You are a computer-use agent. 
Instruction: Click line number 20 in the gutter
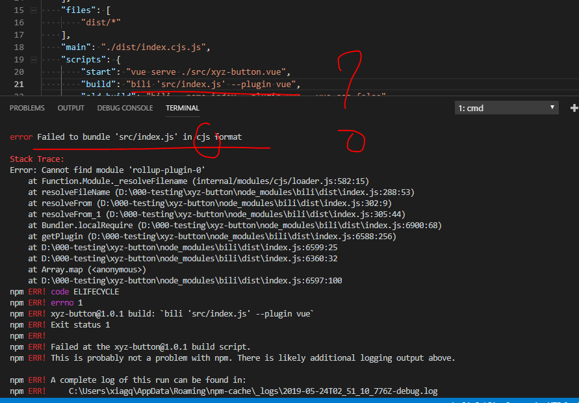(x=19, y=71)
